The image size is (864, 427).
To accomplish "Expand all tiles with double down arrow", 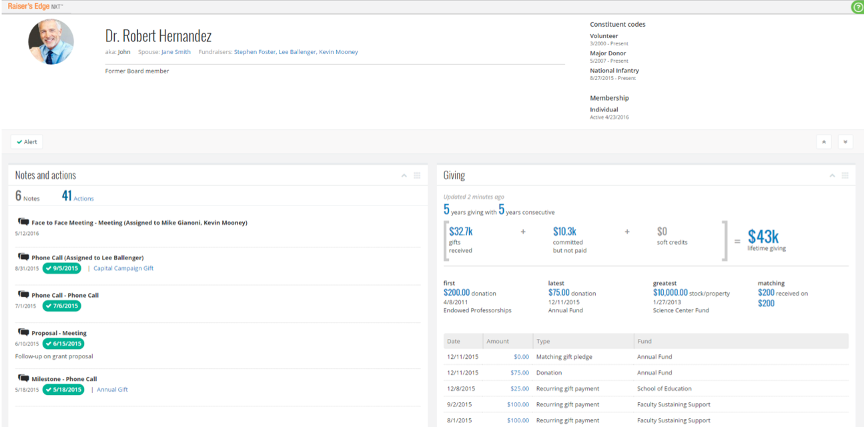I will click(845, 141).
